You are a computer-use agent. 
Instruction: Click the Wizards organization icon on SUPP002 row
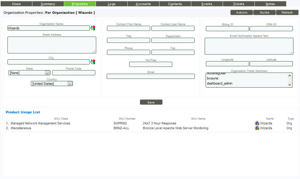click(257, 123)
